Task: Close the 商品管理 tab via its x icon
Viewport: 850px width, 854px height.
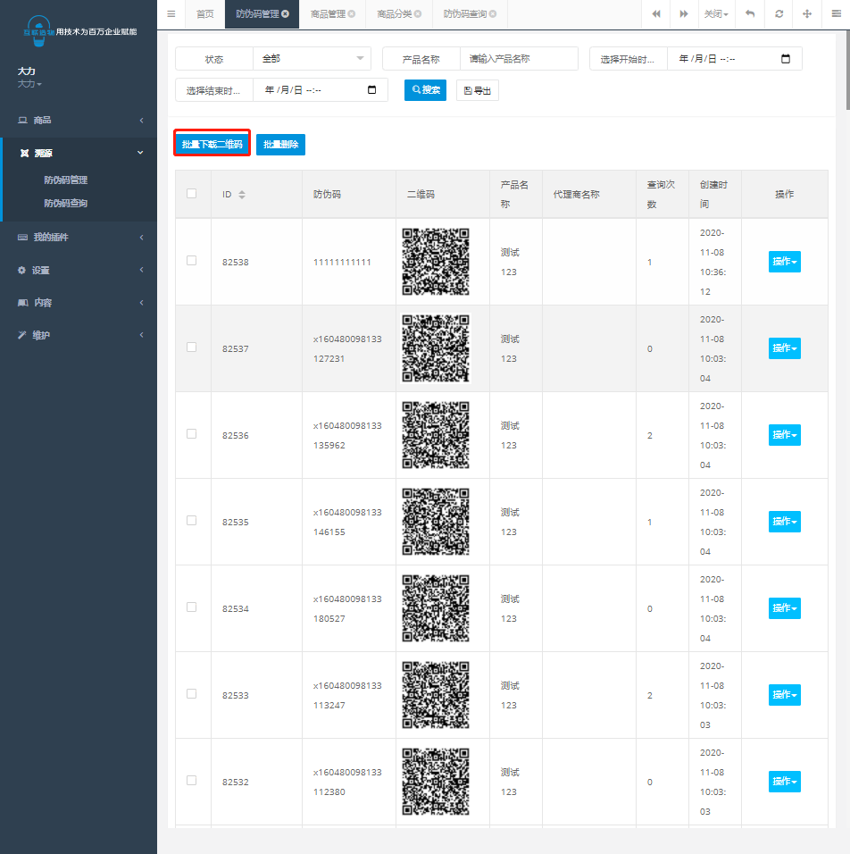Action: [x=352, y=14]
